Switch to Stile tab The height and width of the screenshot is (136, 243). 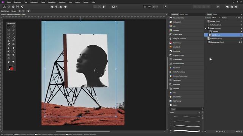[186, 14]
